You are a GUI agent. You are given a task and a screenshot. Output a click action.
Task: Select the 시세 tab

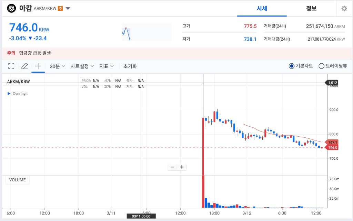262,8
